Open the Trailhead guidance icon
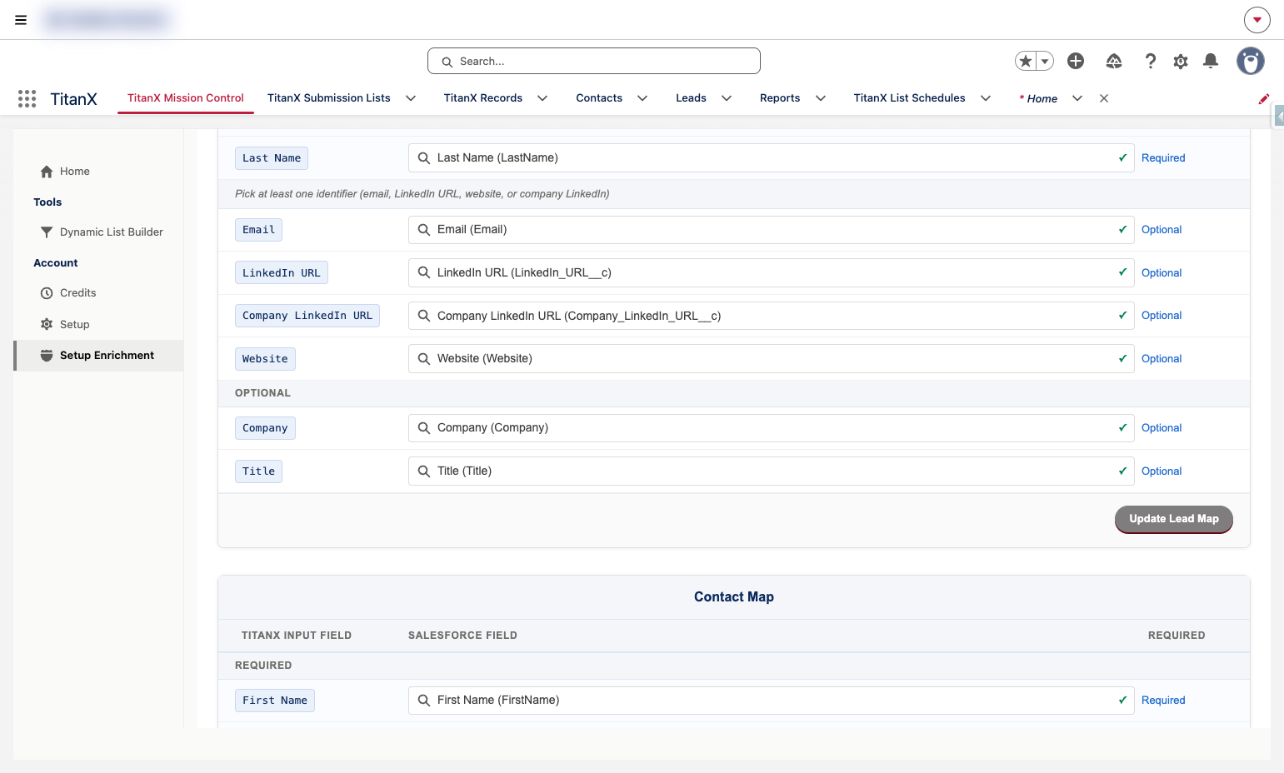This screenshot has height=773, width=1284. [1114, 61]
